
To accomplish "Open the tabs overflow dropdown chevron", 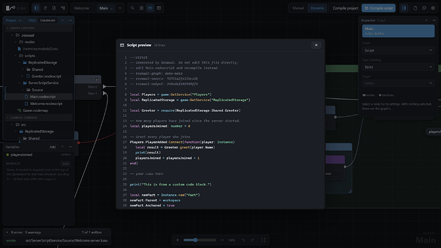I will pyautogui.click(x=120, y=8).
